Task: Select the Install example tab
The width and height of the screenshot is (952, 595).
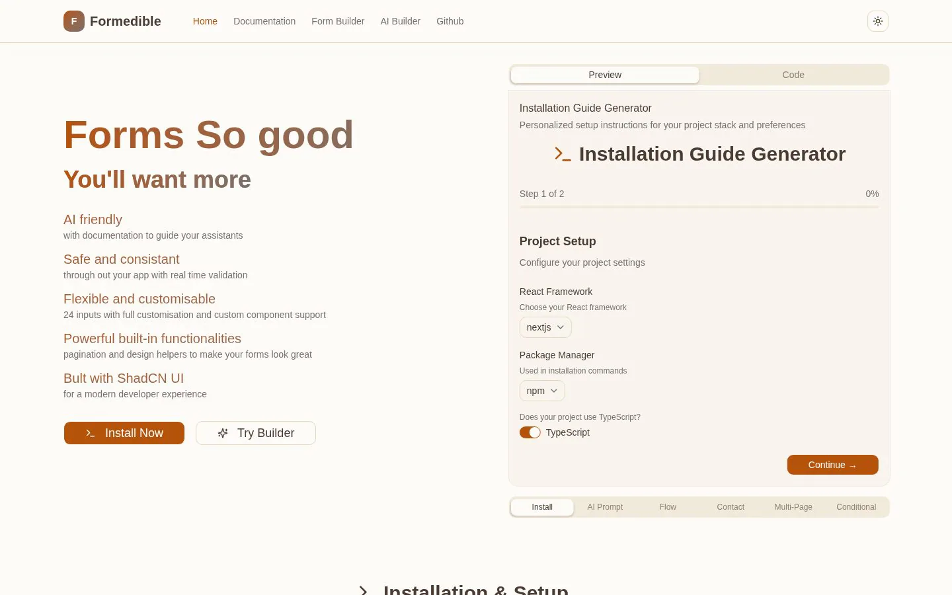Action: click(542, 507)
